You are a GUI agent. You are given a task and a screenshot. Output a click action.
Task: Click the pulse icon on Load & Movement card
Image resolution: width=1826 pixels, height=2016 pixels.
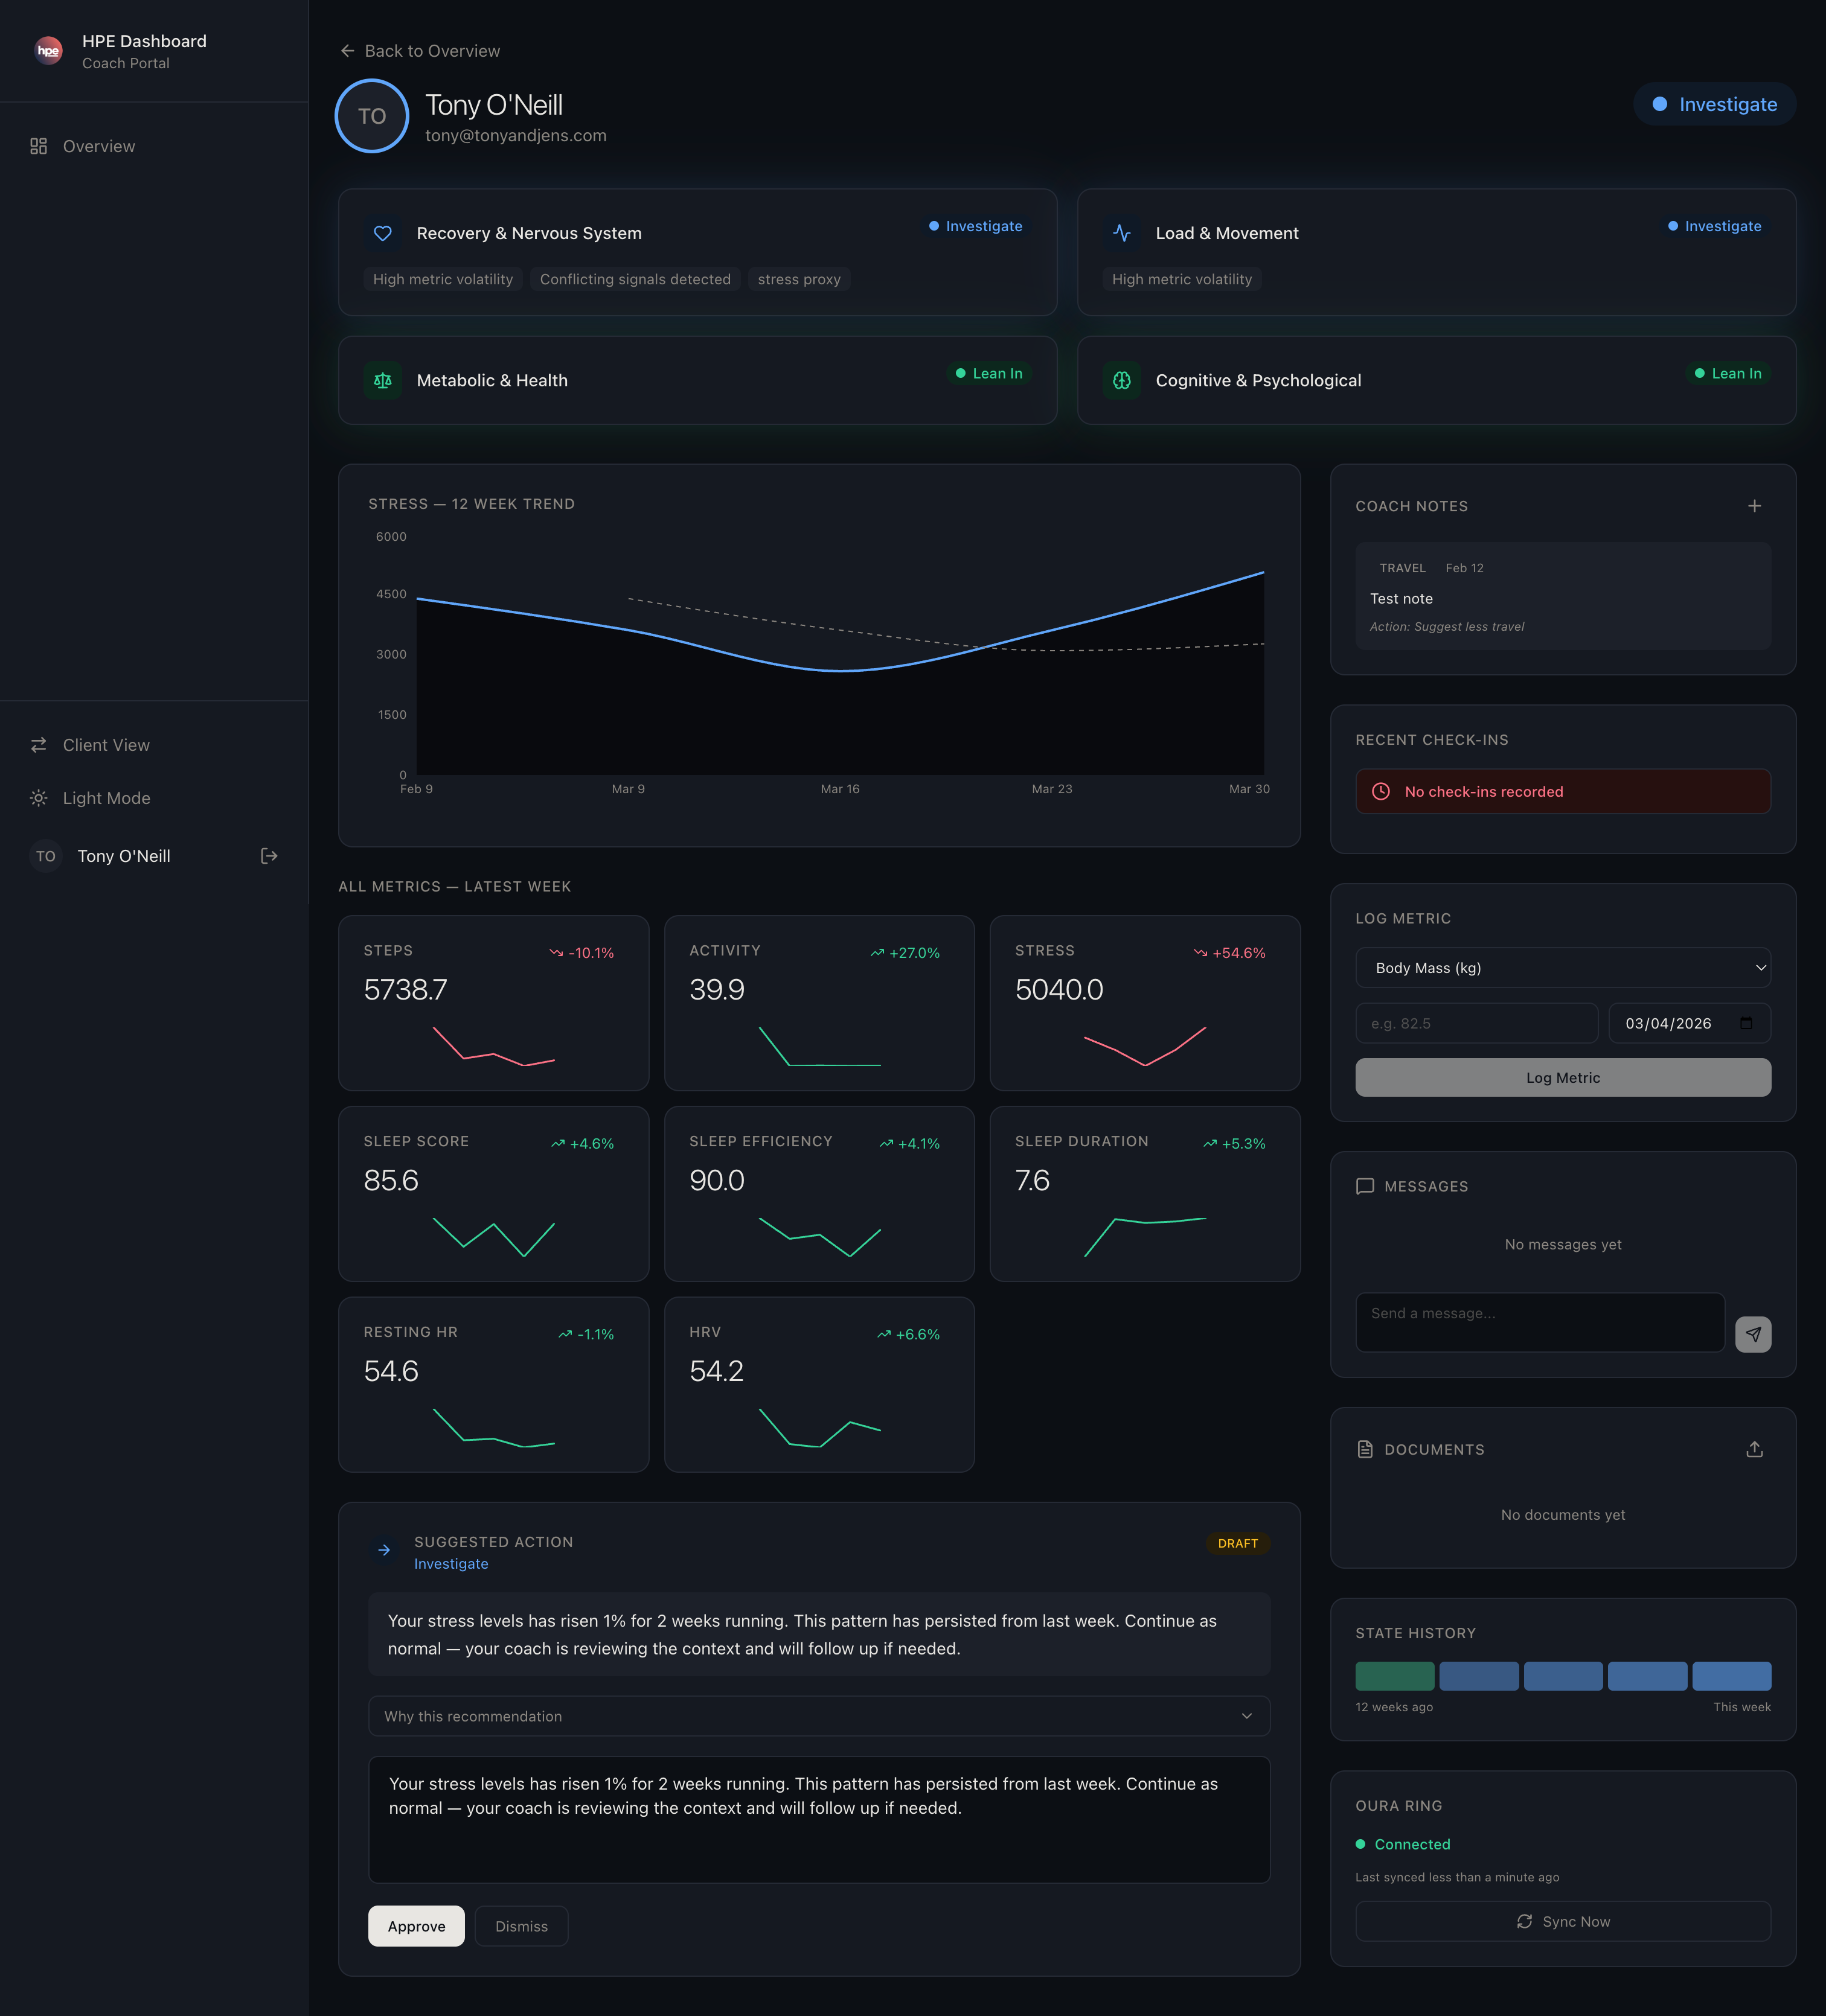1123,233
